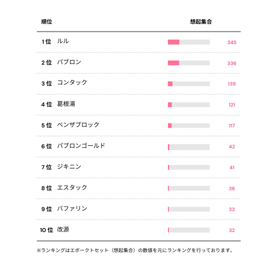Click the progress bar for ルル
This screenshot has height=273, width=273.
[188, 42]
